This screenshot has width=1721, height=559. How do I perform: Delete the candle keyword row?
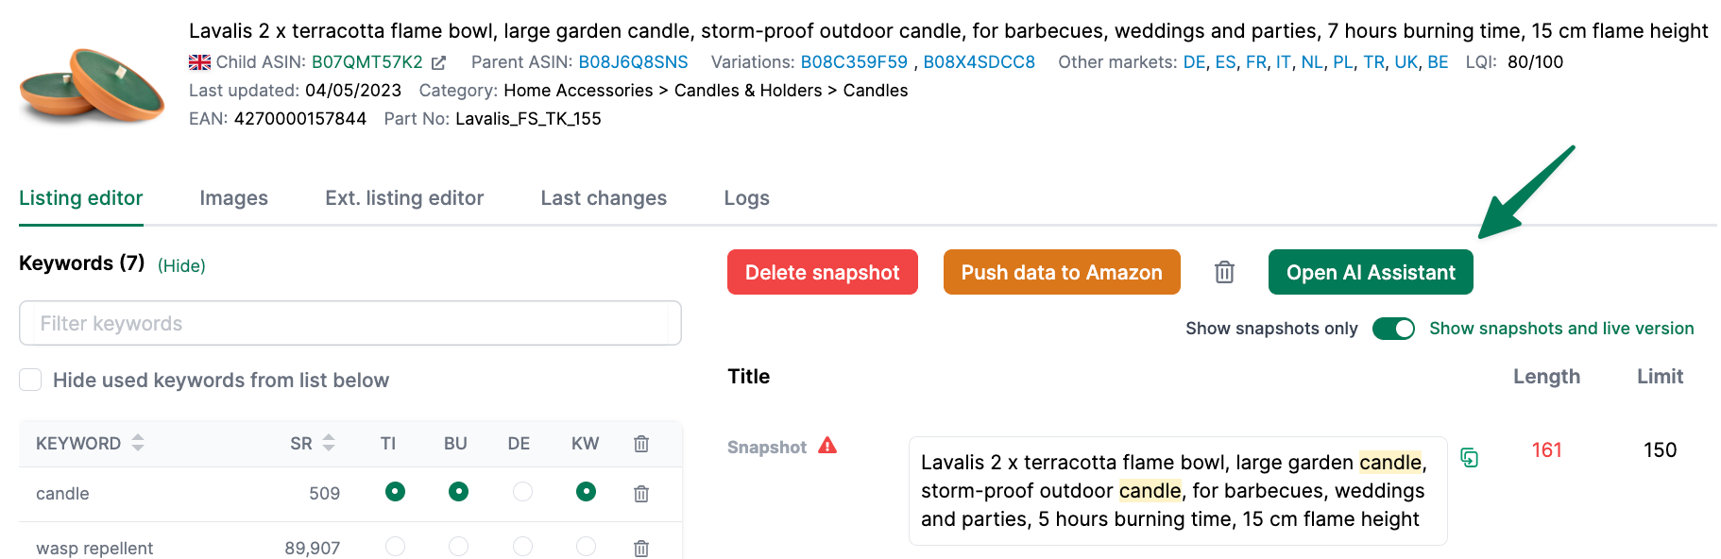click(x=641, y=493)
